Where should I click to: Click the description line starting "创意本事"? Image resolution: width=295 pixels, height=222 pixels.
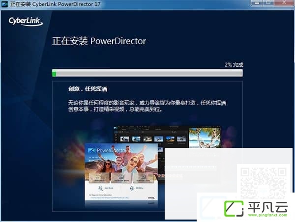(x=115, y=109)
